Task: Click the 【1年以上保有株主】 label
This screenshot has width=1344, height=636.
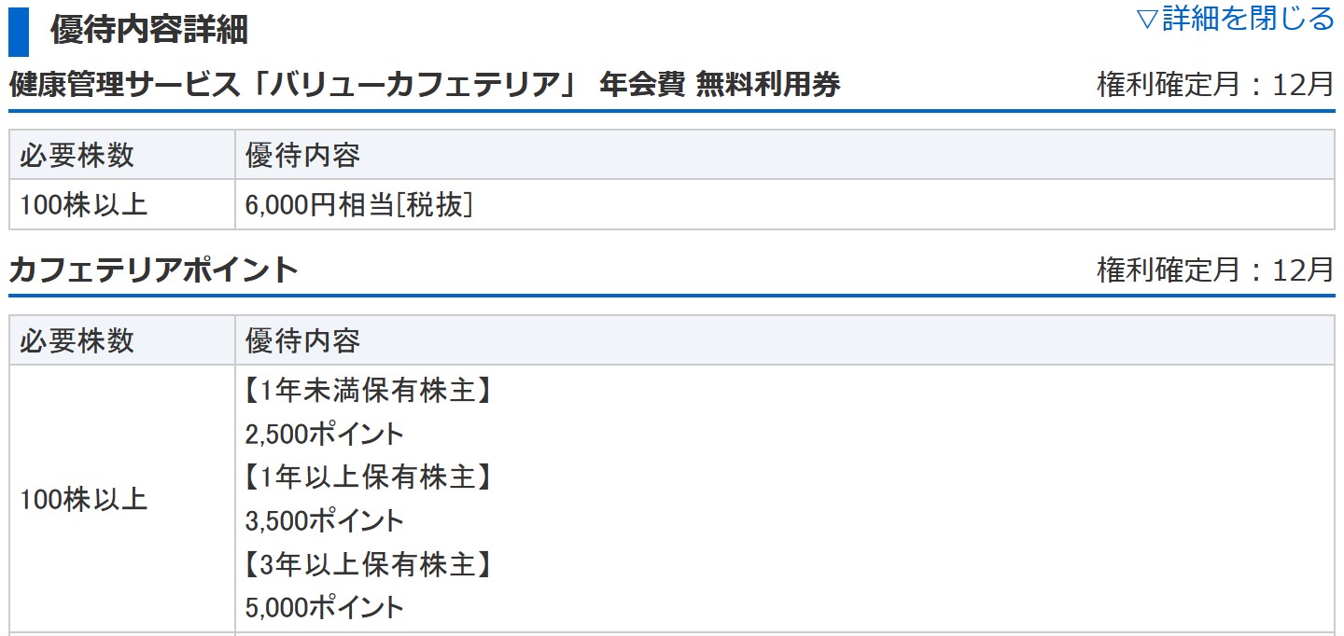Action: [368, 477]
